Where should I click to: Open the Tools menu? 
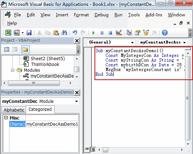pos(134,15)
